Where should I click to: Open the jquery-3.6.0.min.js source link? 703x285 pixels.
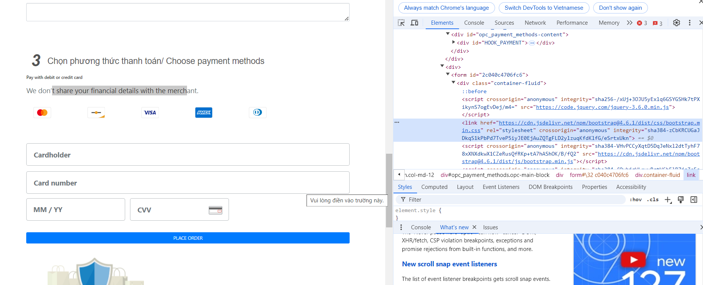pos(602,107)
